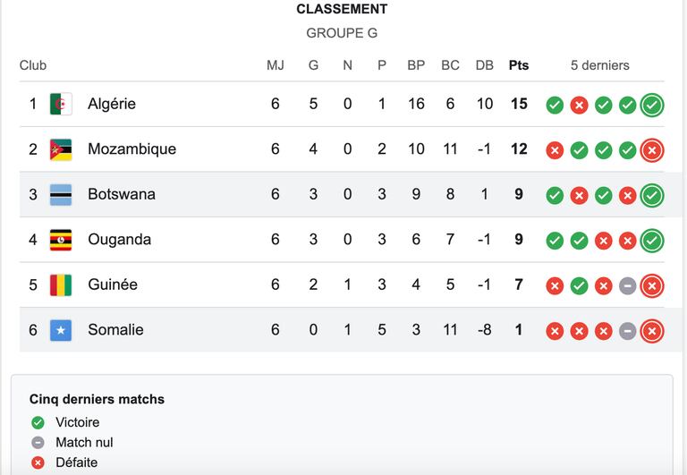Select the Botswana team name
This screenshot has width=687, height=475.
coord(122,194)
